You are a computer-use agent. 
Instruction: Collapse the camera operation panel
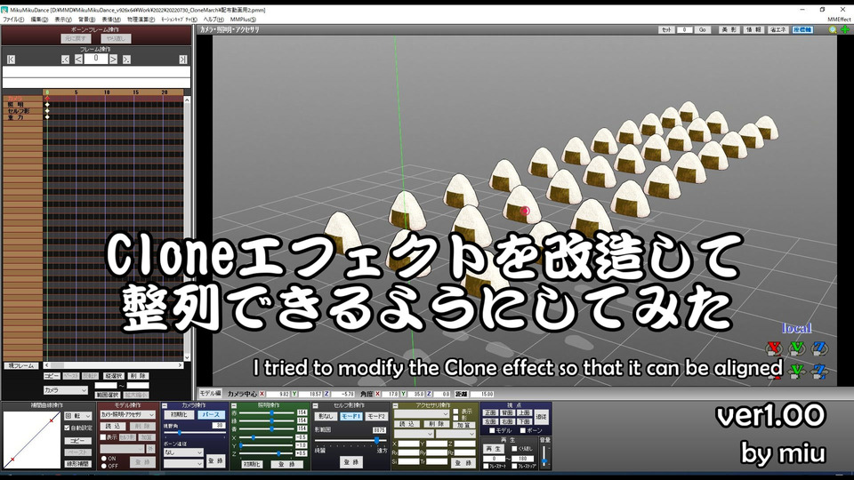tap(165, 405)
